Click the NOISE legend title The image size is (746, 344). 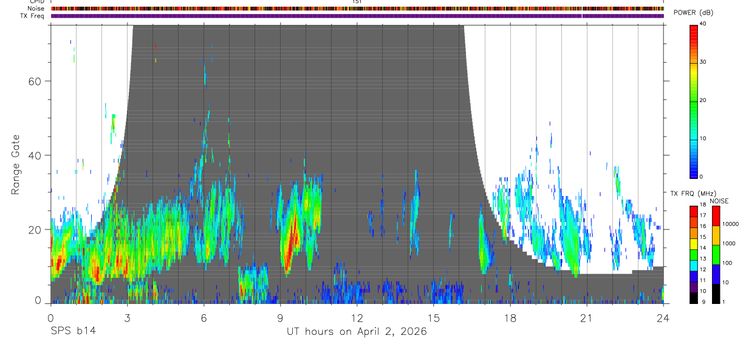point(719,201)
